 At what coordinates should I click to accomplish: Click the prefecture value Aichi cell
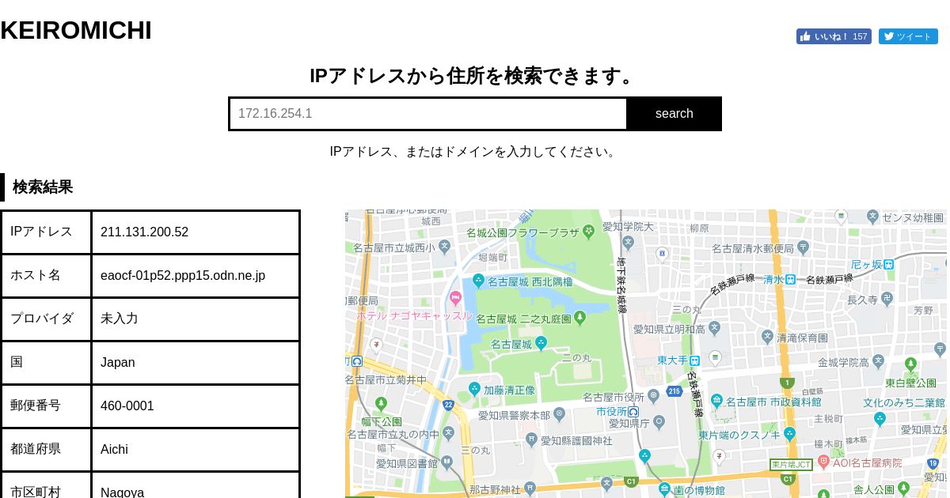(x=196, y=450)
